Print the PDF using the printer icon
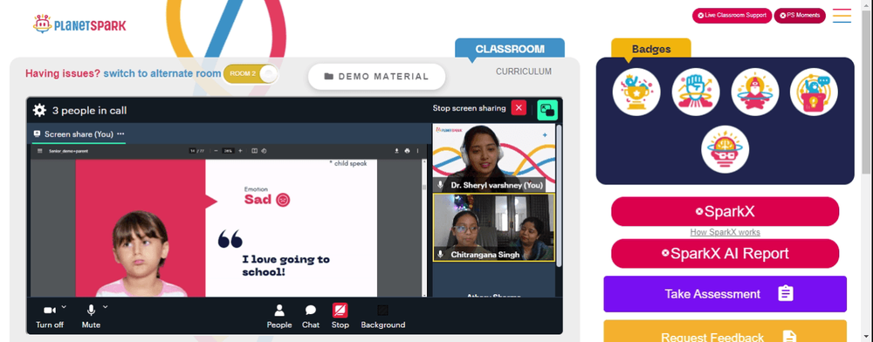 407,151
